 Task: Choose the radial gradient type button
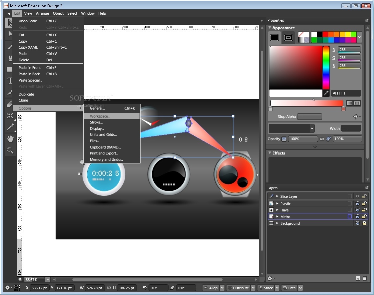tap(357, 103)
